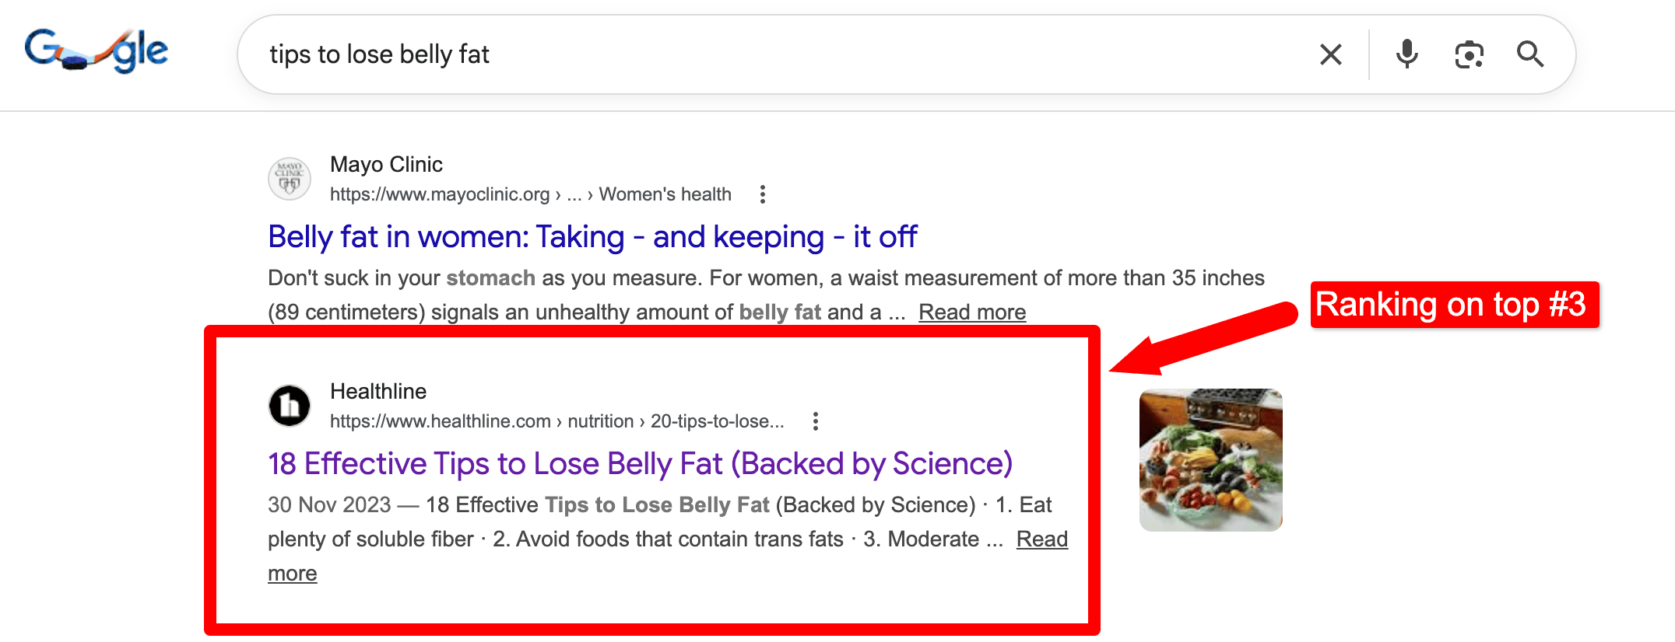The width and height of the screenshot is (1675, 642).
Task: Select the nutrition breadcrumb under Healthline
Action: click(x=600, y=421)
